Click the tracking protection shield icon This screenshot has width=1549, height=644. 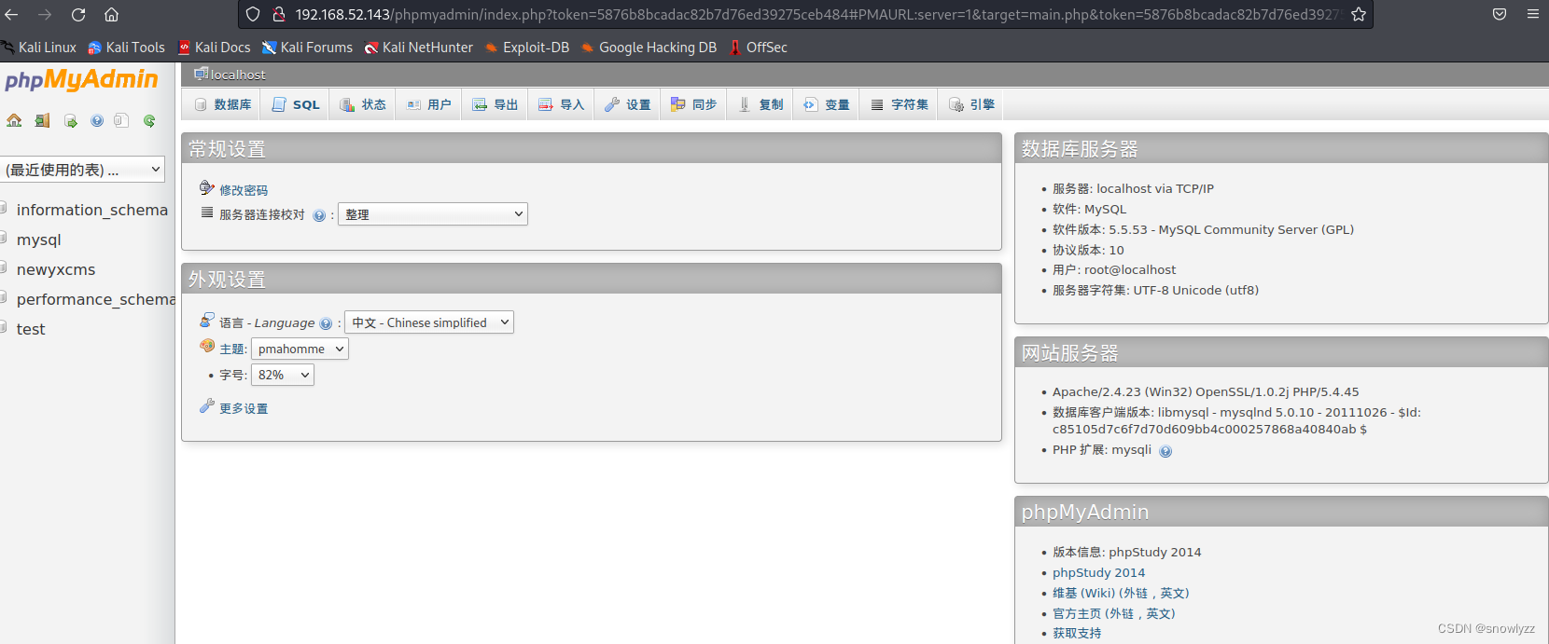(253, 14)
